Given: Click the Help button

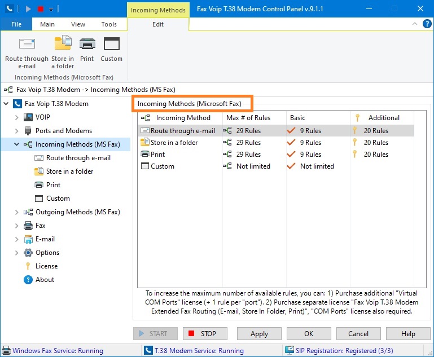Looking at the screenshot, I should (408, 333).
